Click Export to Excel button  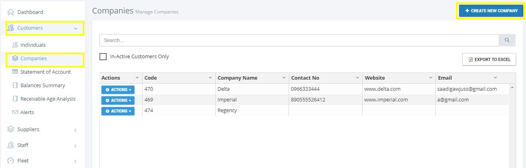coord(489,59)
